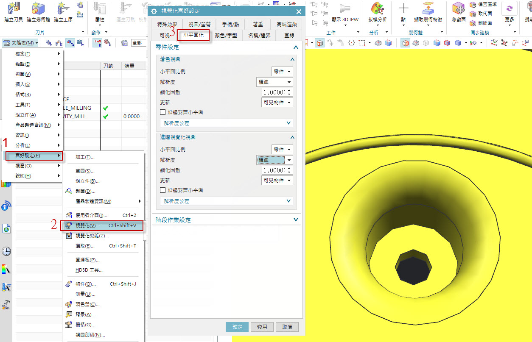
Task: Click the 移動面 (Move Face) icon
Action: 458,8
